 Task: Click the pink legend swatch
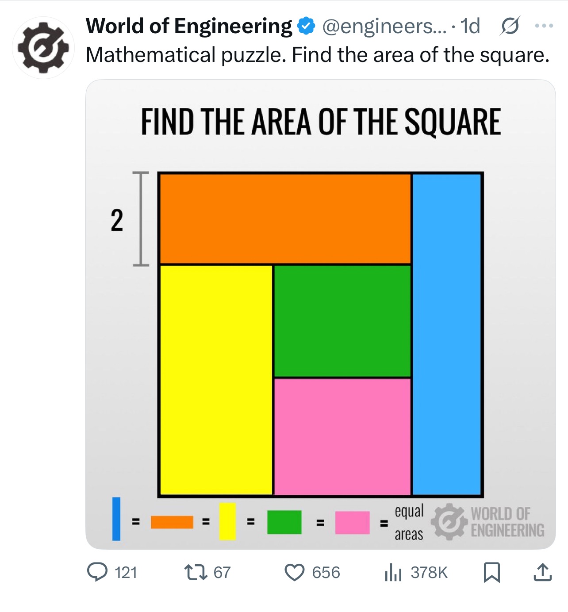tap(352, 522)
